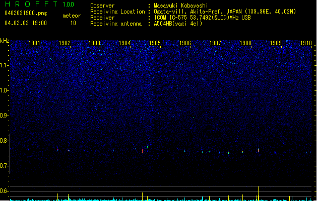The width and height of the screenshot is (317, 201).
Task: Click the 1.1 kHz frequency tick label
Action: pyautogui.click(x=5, y=65)
